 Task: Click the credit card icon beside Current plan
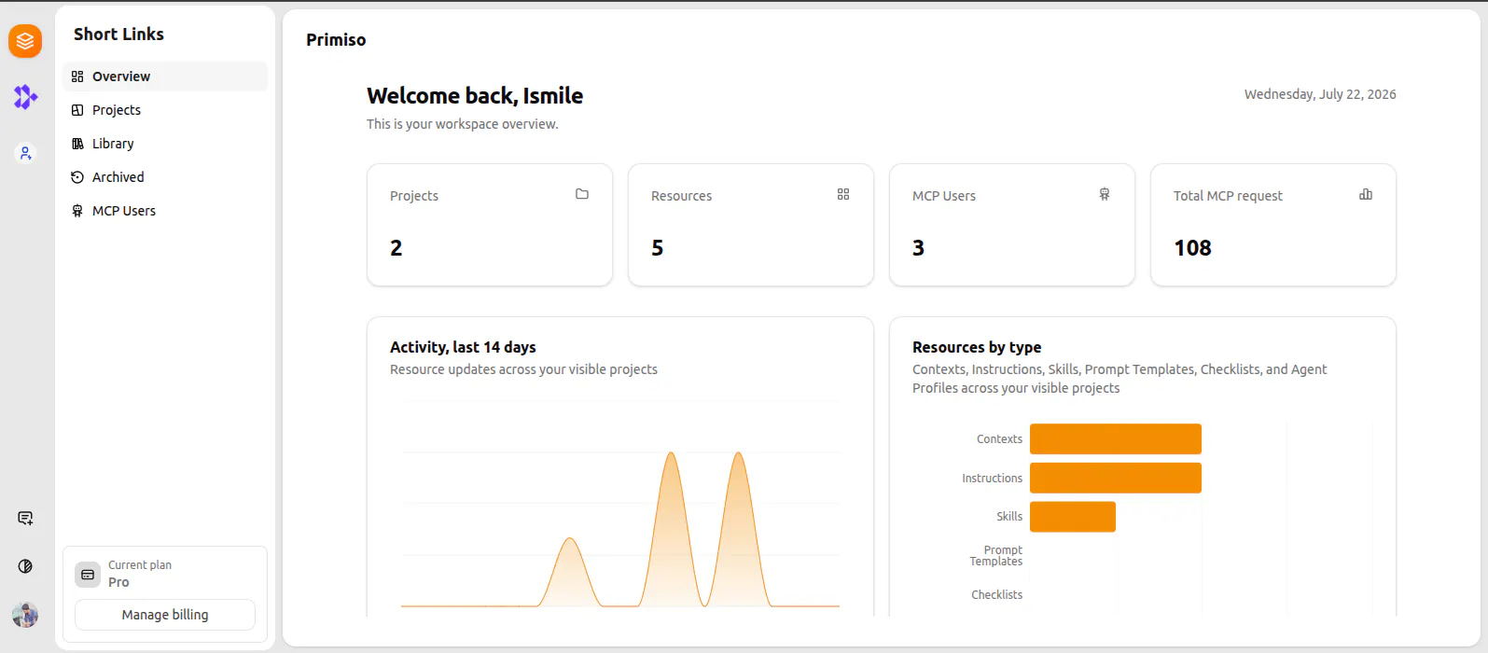click(88, 575)
